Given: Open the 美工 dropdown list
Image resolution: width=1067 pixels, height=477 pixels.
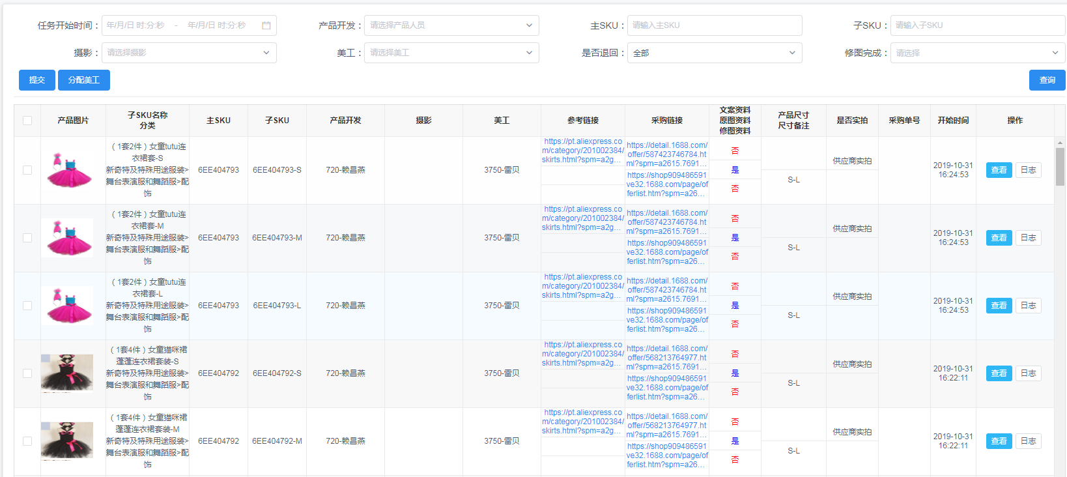Looking at the screenshot, I should (x=451, y=53).
